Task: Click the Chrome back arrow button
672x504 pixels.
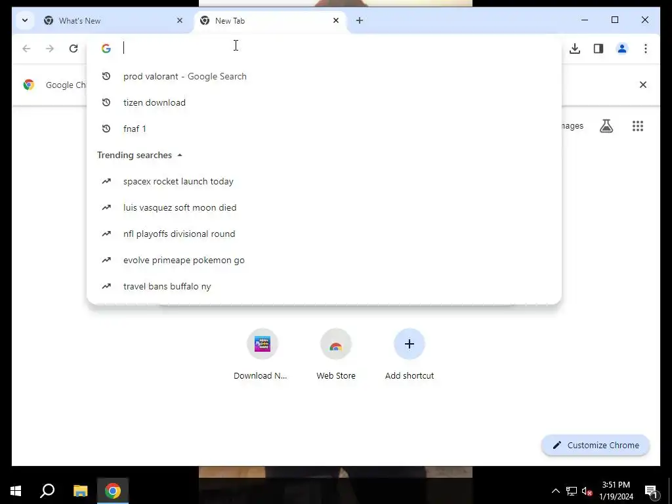Action: pos(26,49)
